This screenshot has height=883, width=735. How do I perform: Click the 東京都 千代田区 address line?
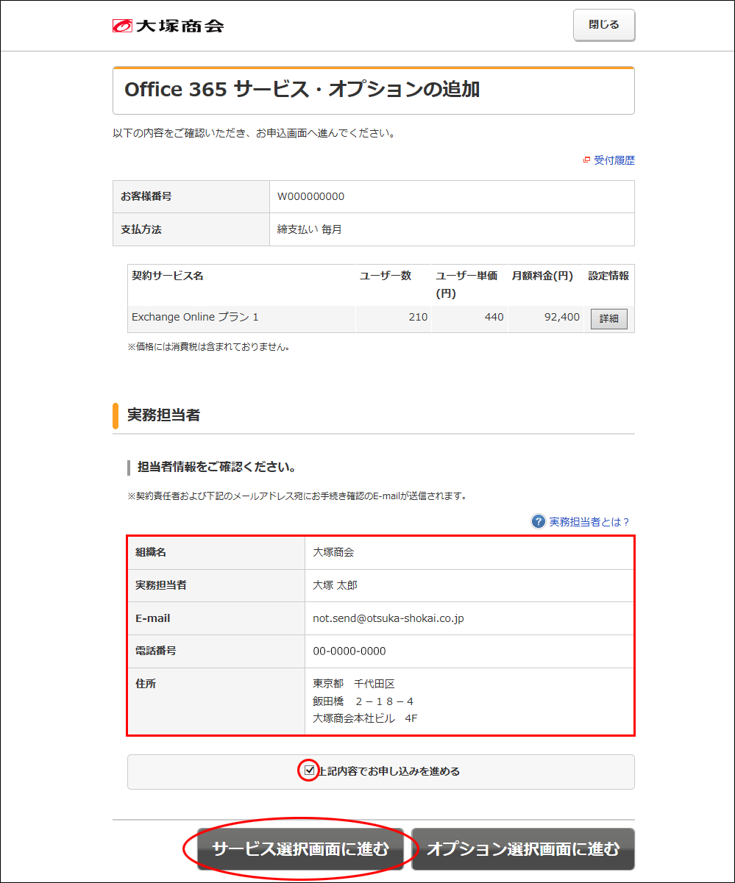point(354,684)
